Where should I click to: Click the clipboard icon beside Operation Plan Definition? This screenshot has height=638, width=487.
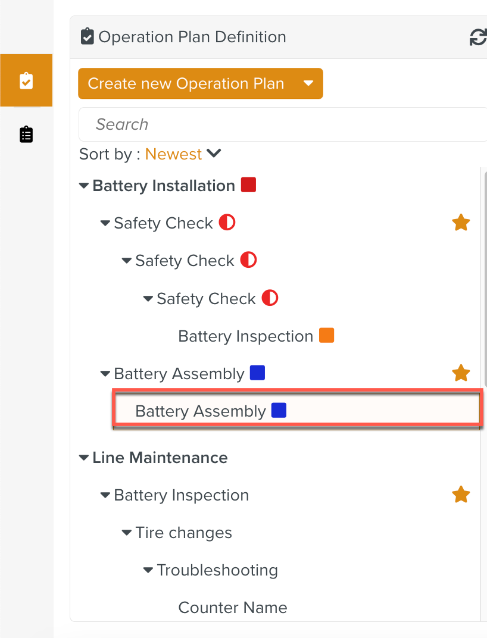87,37
